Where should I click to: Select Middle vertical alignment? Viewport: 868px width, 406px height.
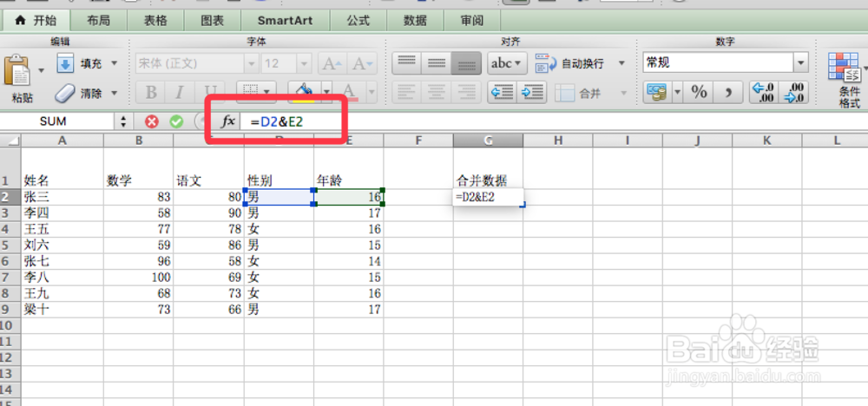point(437,63)
